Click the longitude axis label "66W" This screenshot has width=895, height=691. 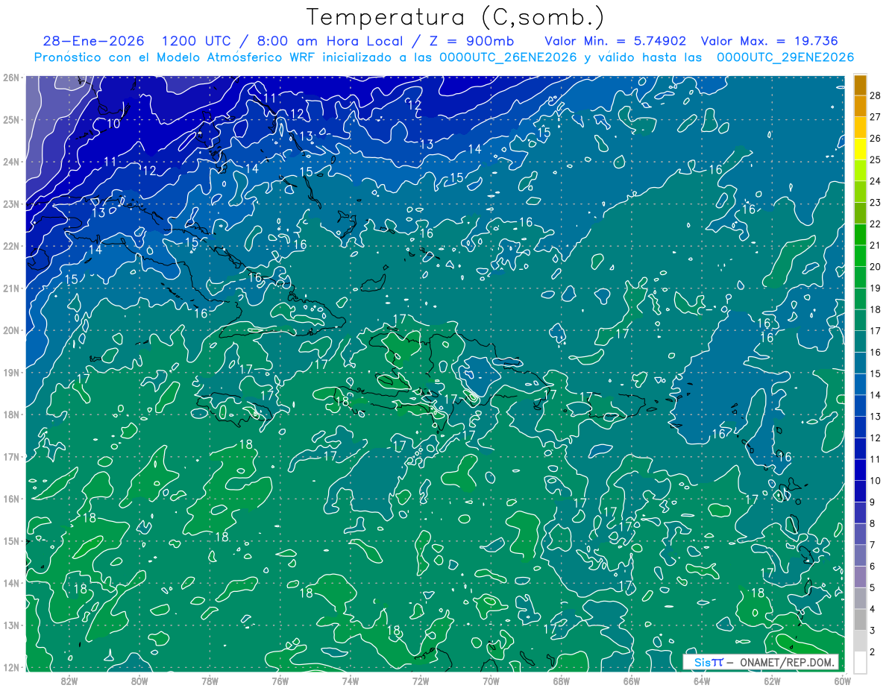631,681
